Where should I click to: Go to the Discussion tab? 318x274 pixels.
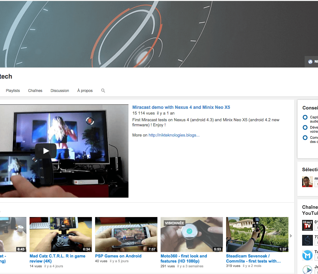[x=60, y=90]
